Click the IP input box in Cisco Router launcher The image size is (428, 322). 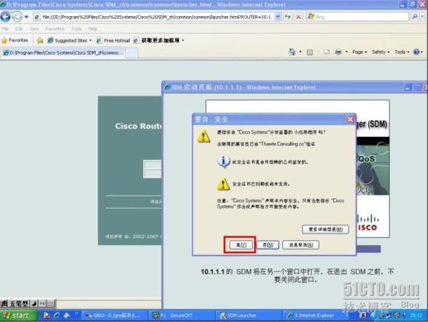[x=153, y=169]
